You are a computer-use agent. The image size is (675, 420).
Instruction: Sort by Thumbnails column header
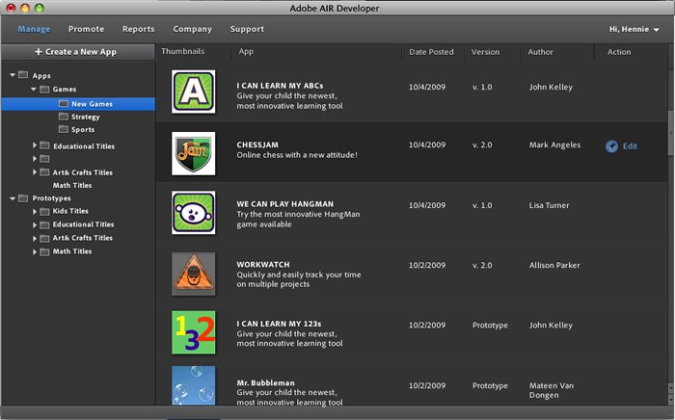[x=183, y=51]
